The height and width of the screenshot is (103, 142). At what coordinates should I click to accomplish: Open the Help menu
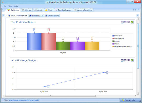pos(16,6)
